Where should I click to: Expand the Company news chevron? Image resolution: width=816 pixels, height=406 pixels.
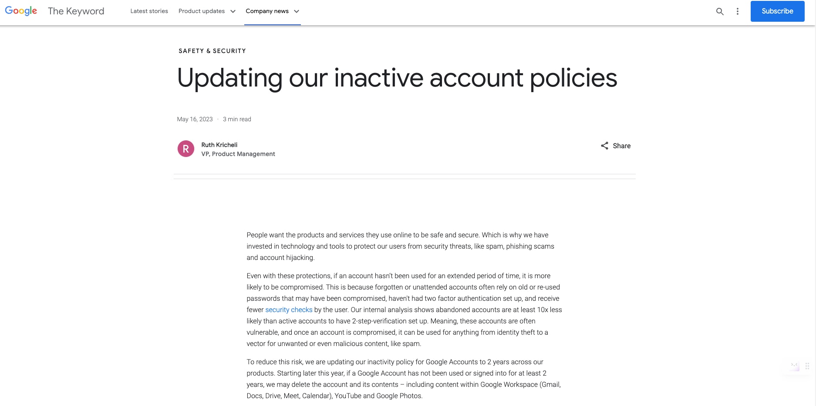297,11
